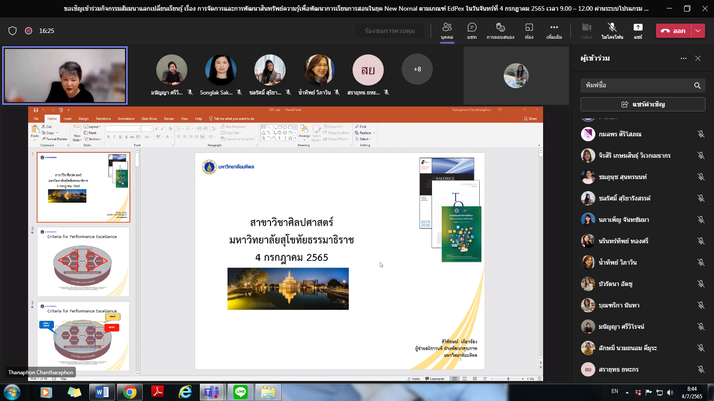
Task: Select participant น้ำทิพย์ วิภาวิน in list
Action: pyautogui.click(x=643, y=262)
